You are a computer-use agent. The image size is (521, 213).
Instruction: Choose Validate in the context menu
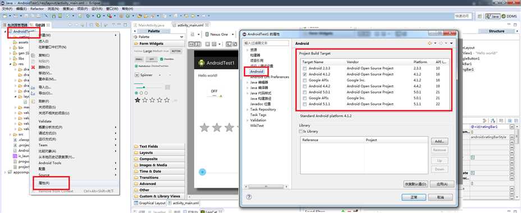pyautogui.click(x=45, y=121)
